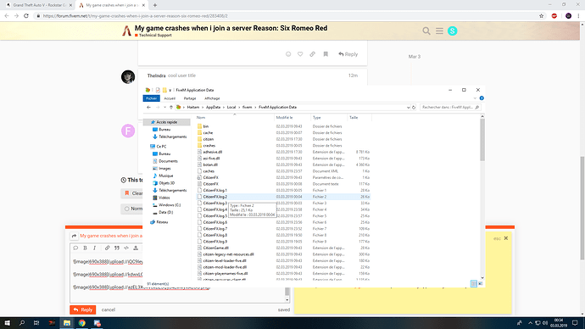The height and width of the screenshot is (329, 585).
Task: Click the esc label to hide preview
Action: [x=497, y=238]
